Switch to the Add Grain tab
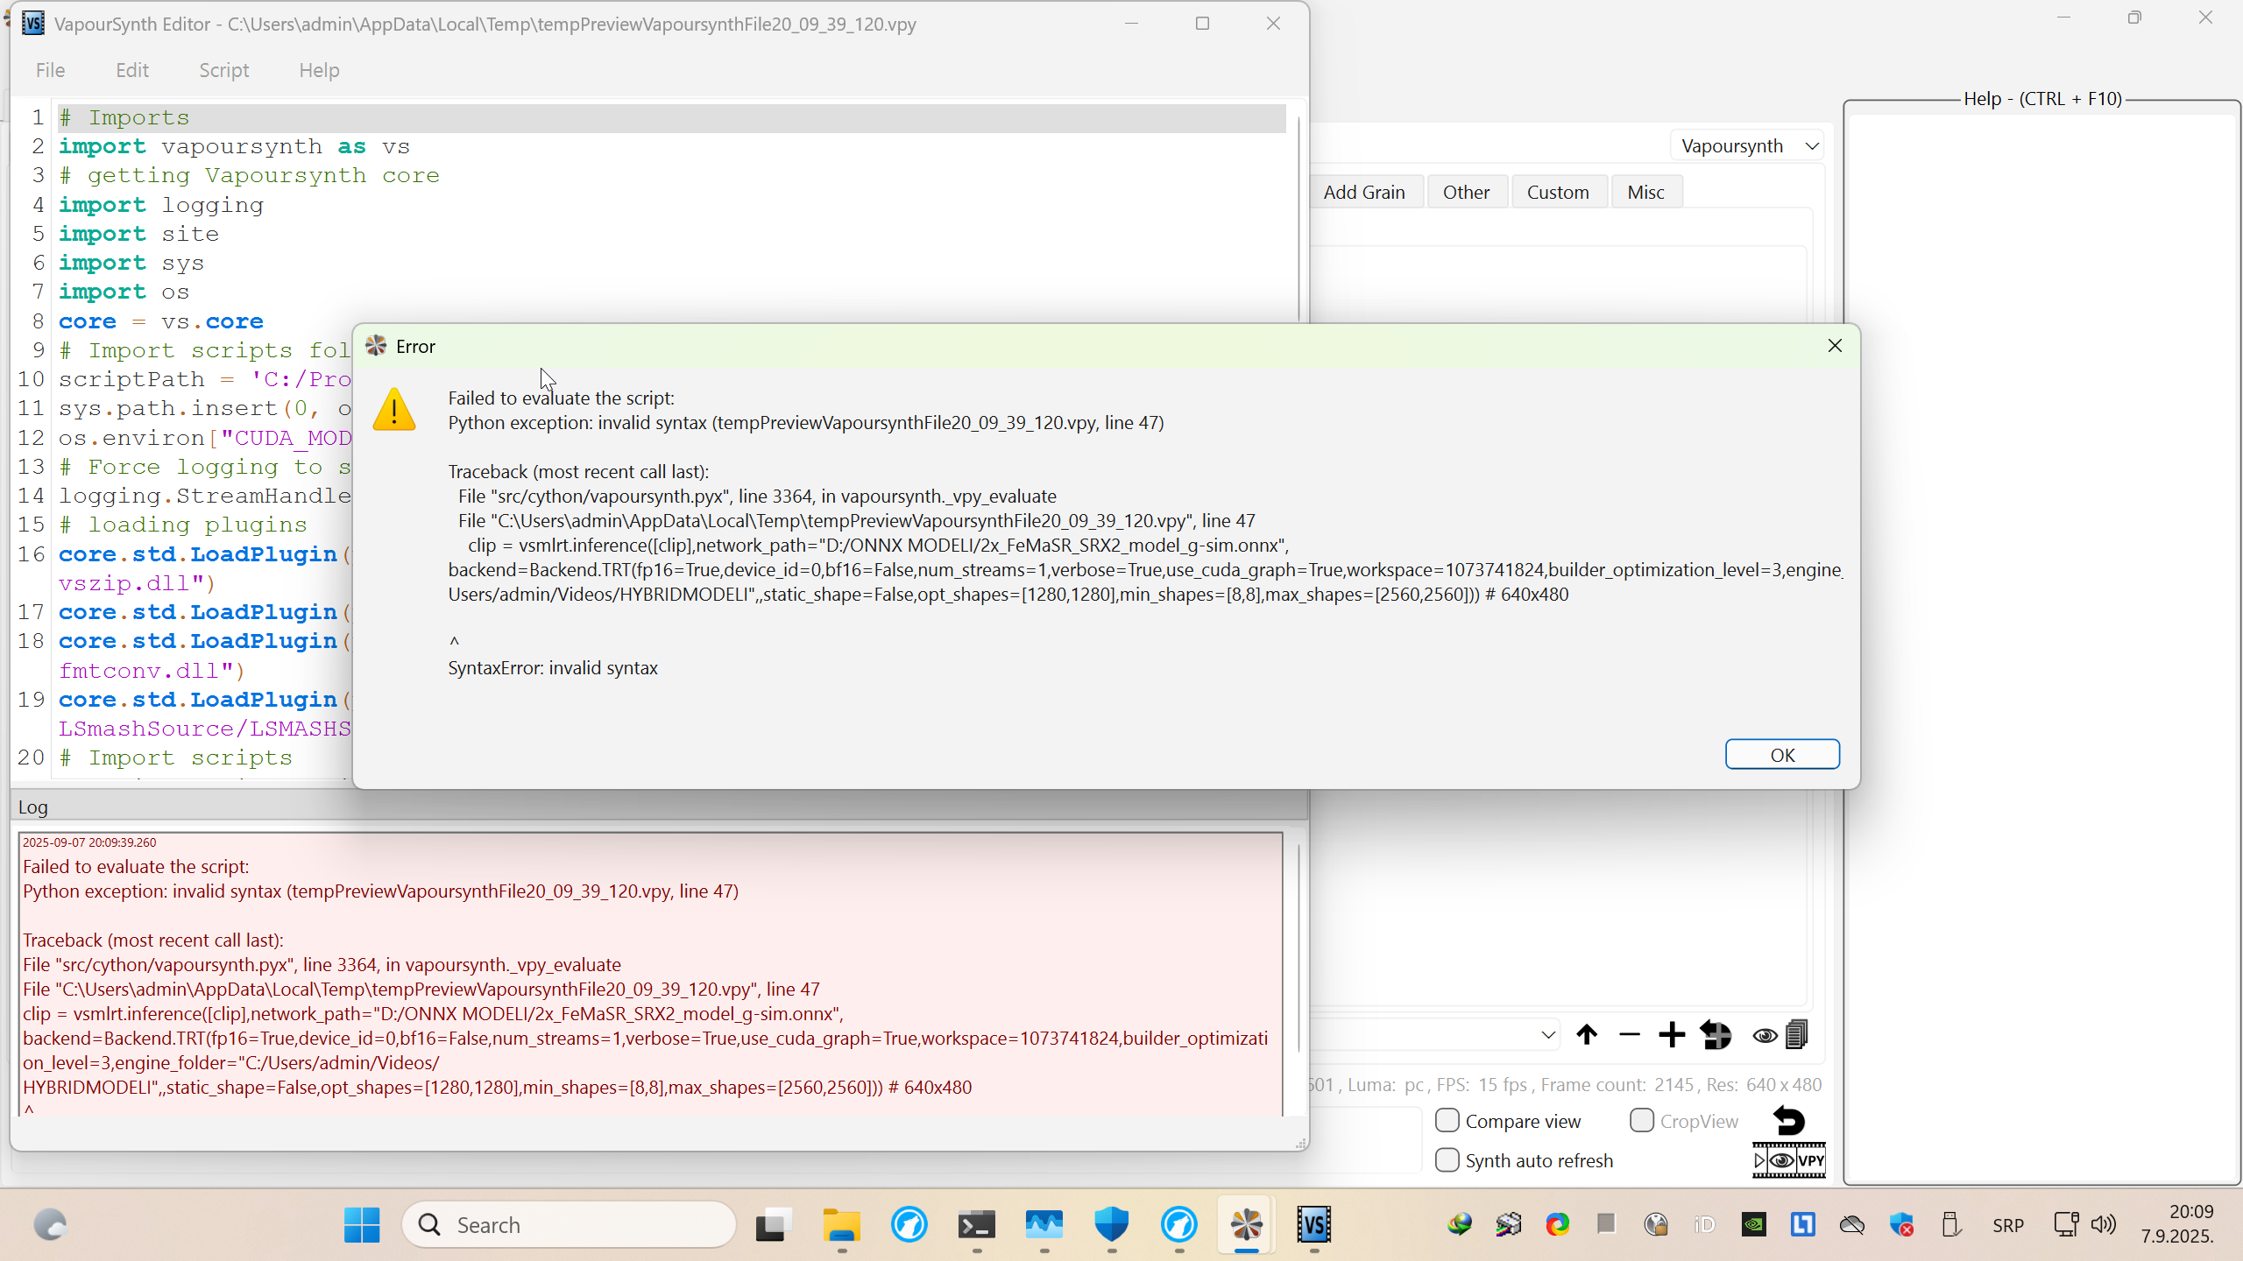 coord(1364,192)
